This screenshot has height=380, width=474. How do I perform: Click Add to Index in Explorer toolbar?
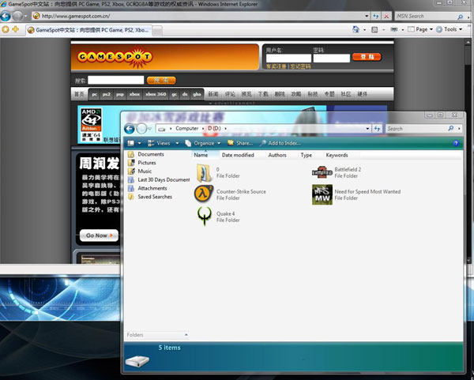(280, 143)
